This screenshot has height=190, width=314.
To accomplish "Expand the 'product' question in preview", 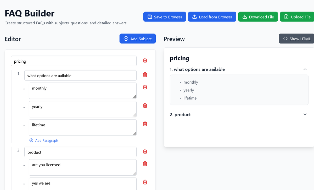I will (305, 115).
